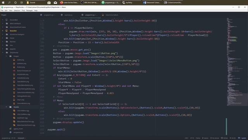This screenshot has width=248, height=140.
Task: Collapse the Shipshooter folder chevron
Action: click(3, 52)
